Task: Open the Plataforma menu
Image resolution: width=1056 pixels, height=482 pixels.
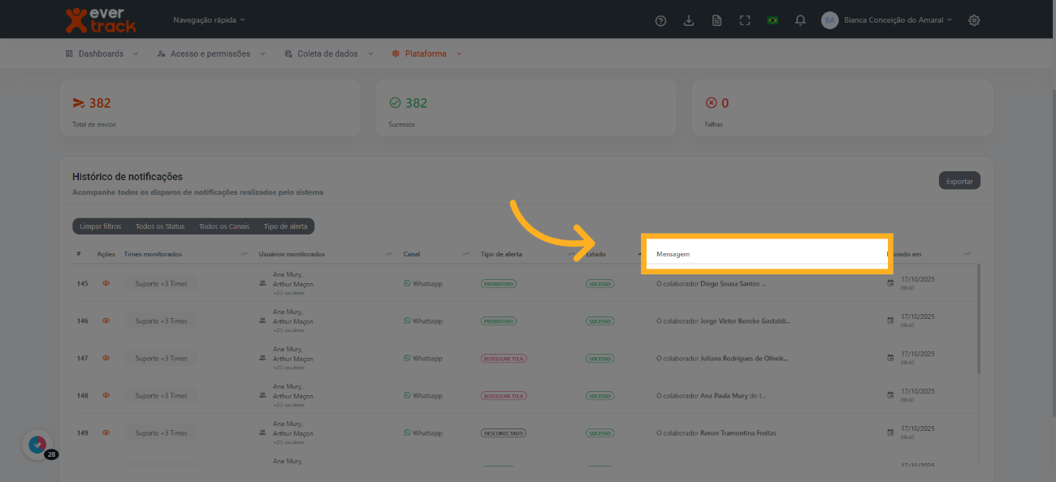Action: (426, 54)
